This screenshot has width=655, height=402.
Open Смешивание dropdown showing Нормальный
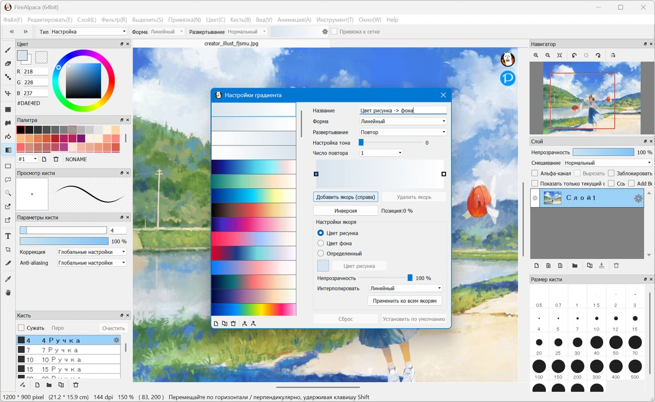[608, 163]
